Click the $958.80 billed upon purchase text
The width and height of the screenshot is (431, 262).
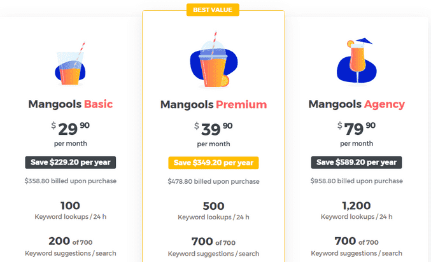coord(357,181)
